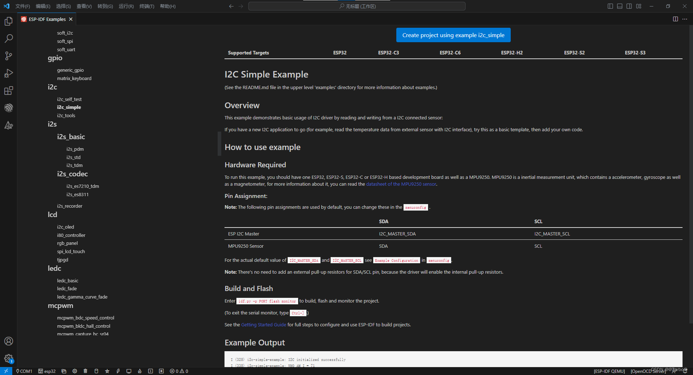Go back with navigation arrow
This screenshot has height=375, width=693.
click(231, 6)
